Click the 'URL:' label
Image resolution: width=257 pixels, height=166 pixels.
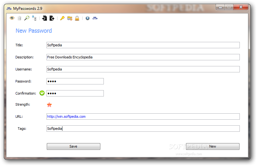pos(19,116)
